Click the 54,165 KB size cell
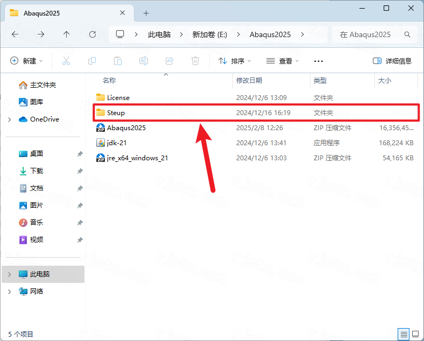Image resolution: width=424 pixels, height=341 pixels. tap(398, 158)
